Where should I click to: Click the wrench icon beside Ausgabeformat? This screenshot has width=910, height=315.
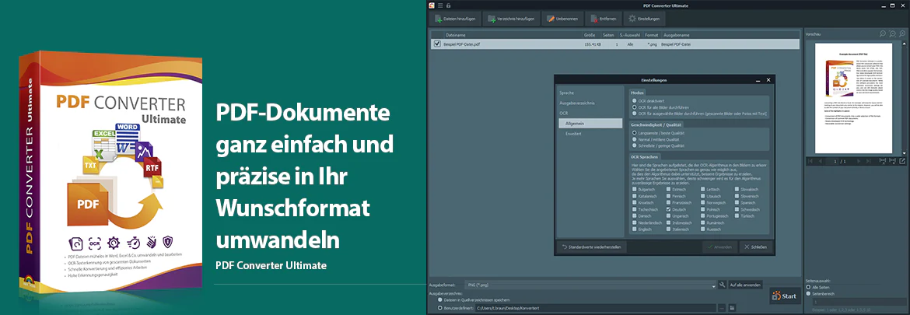point(722,285)
